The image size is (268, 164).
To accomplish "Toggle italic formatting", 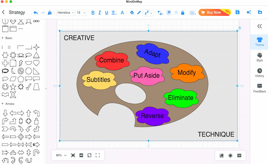I will pyautogui.click(x=99, y=13).
